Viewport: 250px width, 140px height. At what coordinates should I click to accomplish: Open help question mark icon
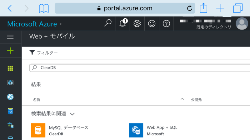pos(166,24)
